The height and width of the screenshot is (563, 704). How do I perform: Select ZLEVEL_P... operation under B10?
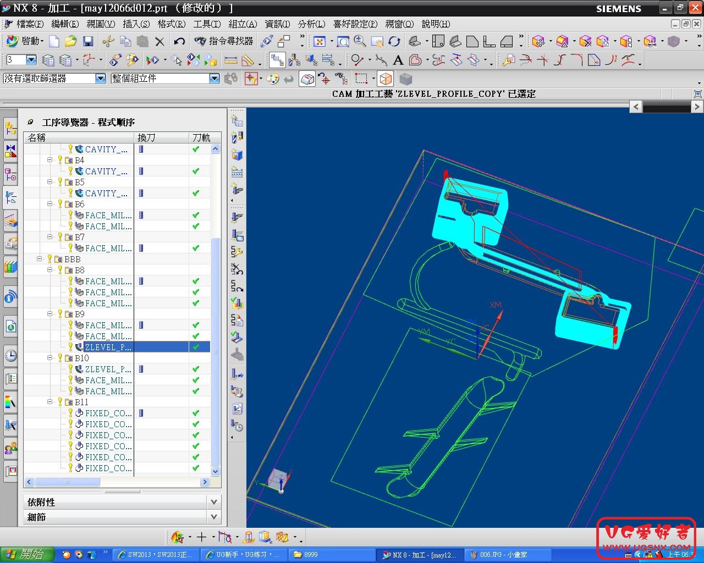[108, 369]
